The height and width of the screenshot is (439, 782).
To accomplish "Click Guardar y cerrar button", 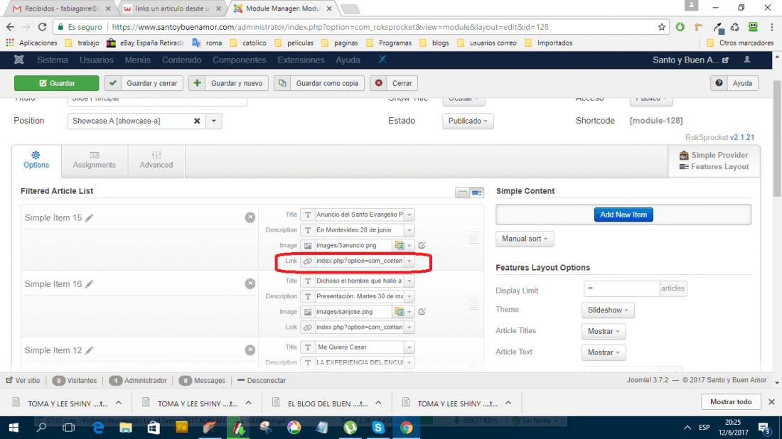I will (144, 83).
